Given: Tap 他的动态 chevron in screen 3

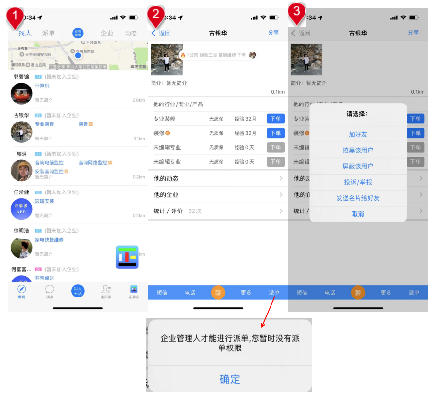Looking at the screenshot, I should 421,178.
